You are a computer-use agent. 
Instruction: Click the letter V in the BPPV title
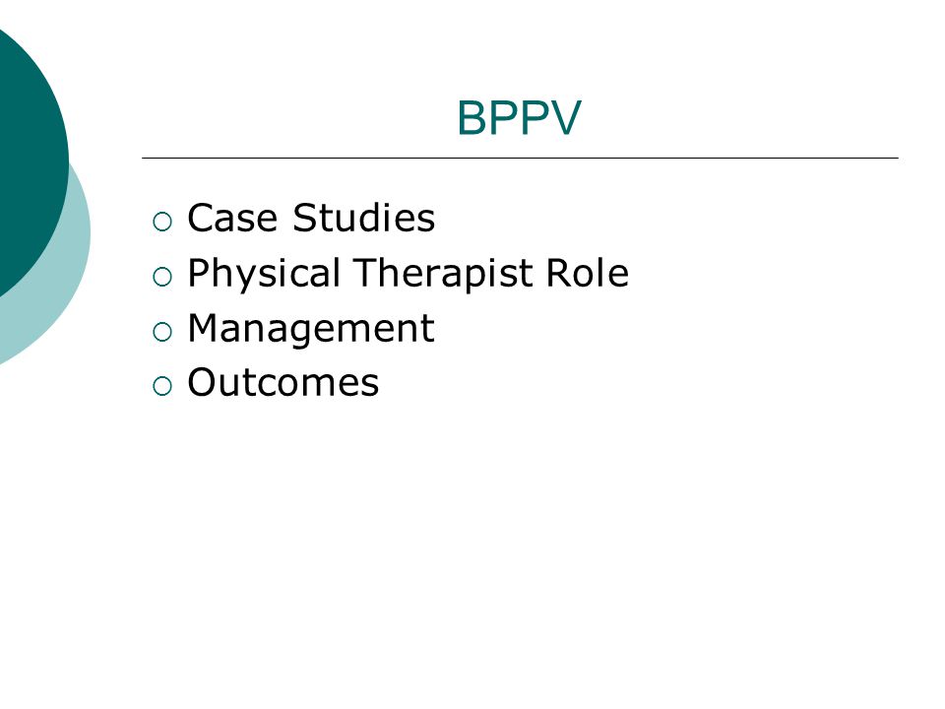(x=565, y=117)
